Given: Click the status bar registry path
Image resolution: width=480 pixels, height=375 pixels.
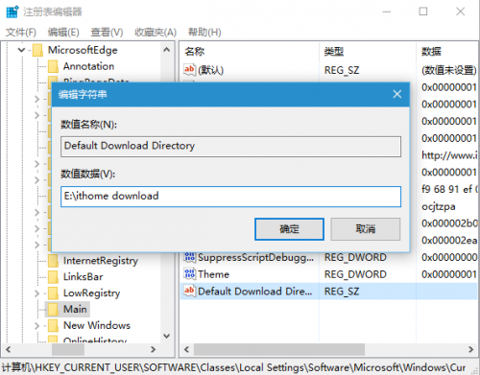Looking at the screenshot, I should click(233, 367).
